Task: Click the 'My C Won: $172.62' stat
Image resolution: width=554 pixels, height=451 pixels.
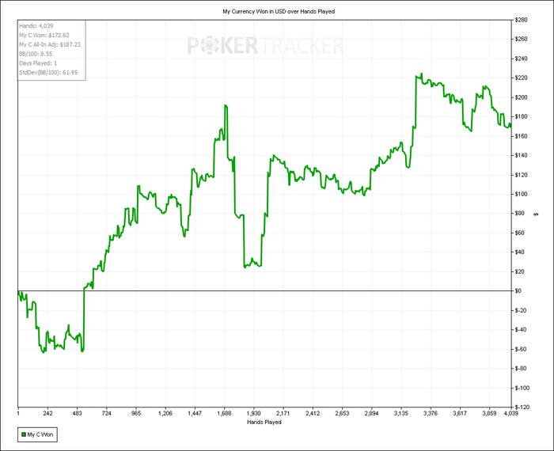Action: (x=44, y=36)
